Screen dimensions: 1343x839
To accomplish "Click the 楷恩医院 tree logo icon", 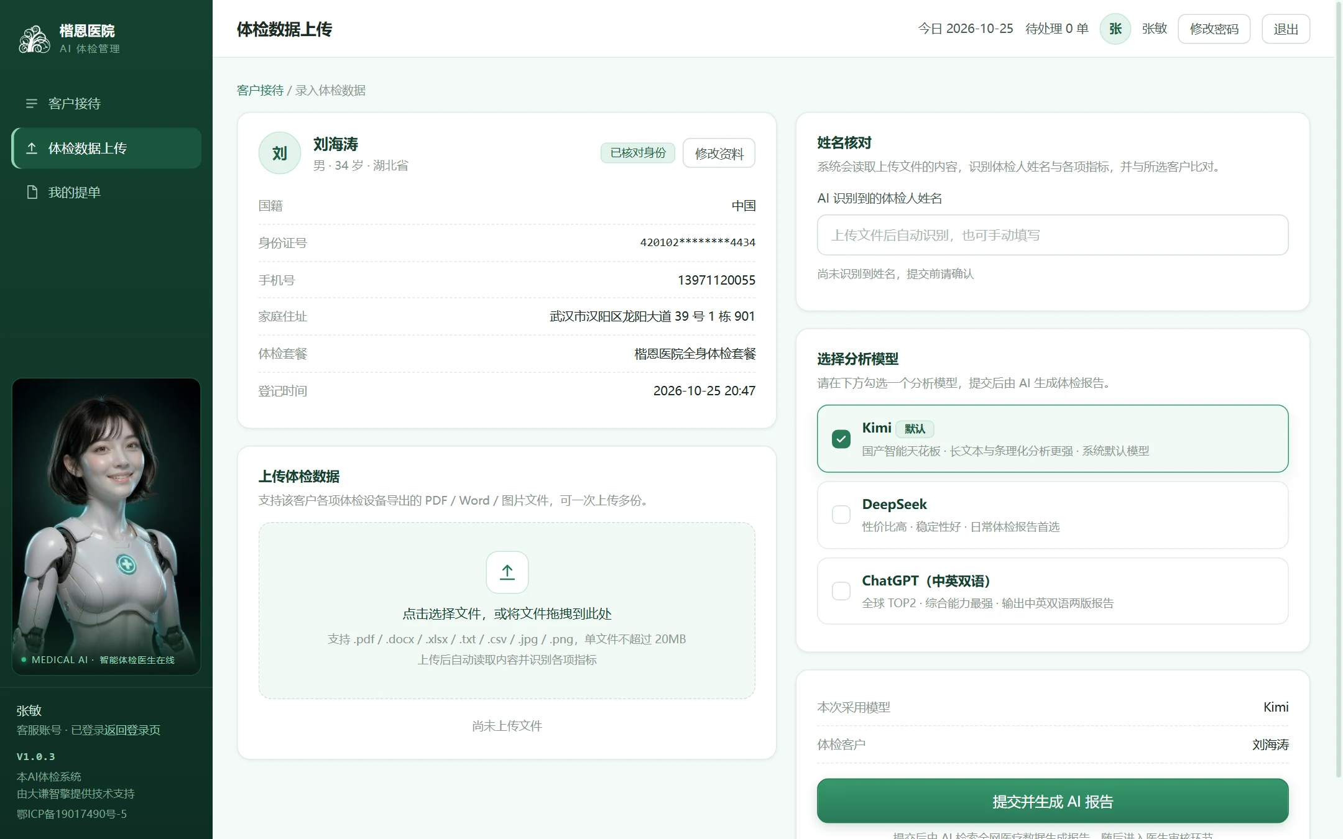I will (x=34, y=39).
